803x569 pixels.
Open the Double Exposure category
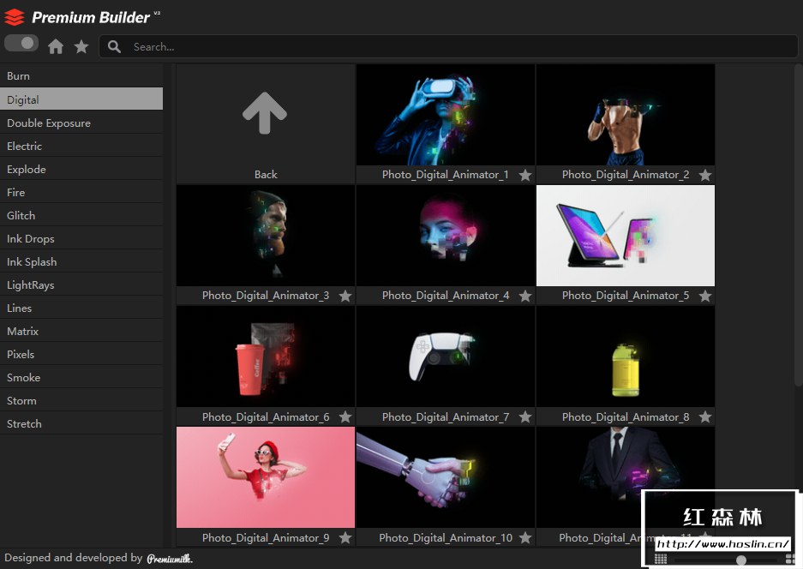81,123
